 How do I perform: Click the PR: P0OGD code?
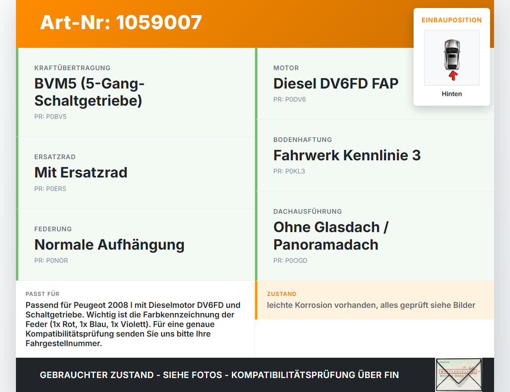(290, 261)
